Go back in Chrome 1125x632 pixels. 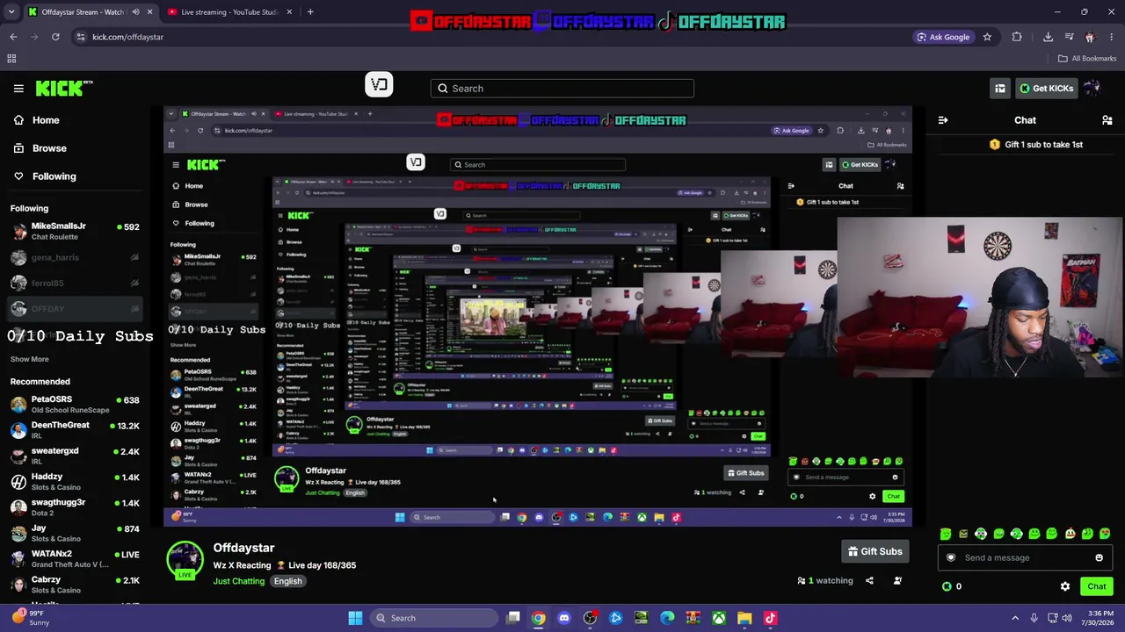coord(13,37)
